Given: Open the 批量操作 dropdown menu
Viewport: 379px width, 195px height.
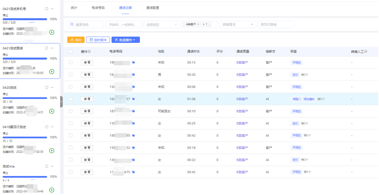Looking at the screenshot, I should pos(126,40).
